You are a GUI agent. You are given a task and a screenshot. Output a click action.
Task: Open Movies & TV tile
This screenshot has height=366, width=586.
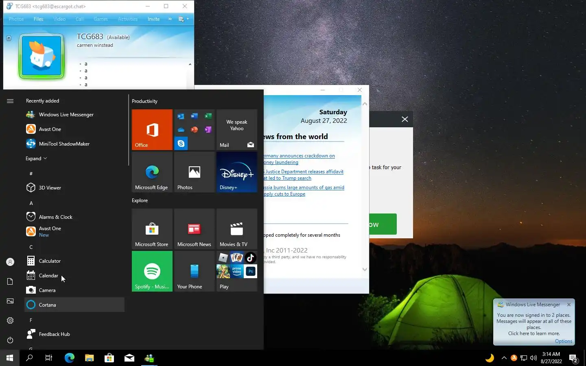[x=237, y=229]
